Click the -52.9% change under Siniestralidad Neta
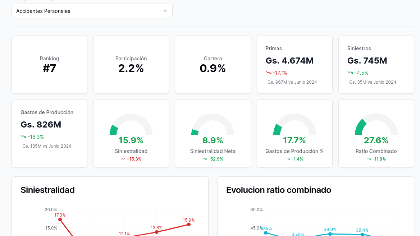The image size is (420, 236). [x=216, y=159]
